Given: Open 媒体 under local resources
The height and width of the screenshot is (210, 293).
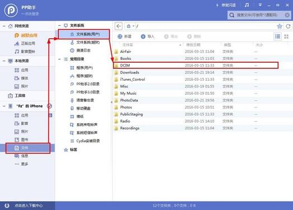Looking at the screenshot, I should click(21, 78).
